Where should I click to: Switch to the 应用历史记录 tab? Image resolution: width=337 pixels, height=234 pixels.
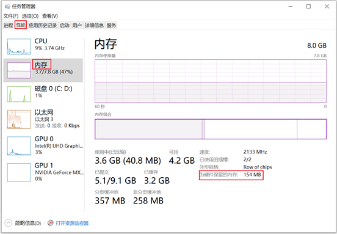(x=43, y=26)
